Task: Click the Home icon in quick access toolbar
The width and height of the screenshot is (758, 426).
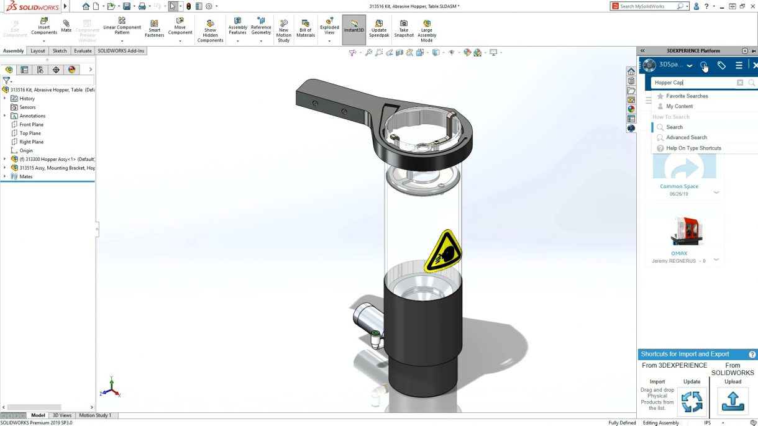Action: [x=86, y=6]
